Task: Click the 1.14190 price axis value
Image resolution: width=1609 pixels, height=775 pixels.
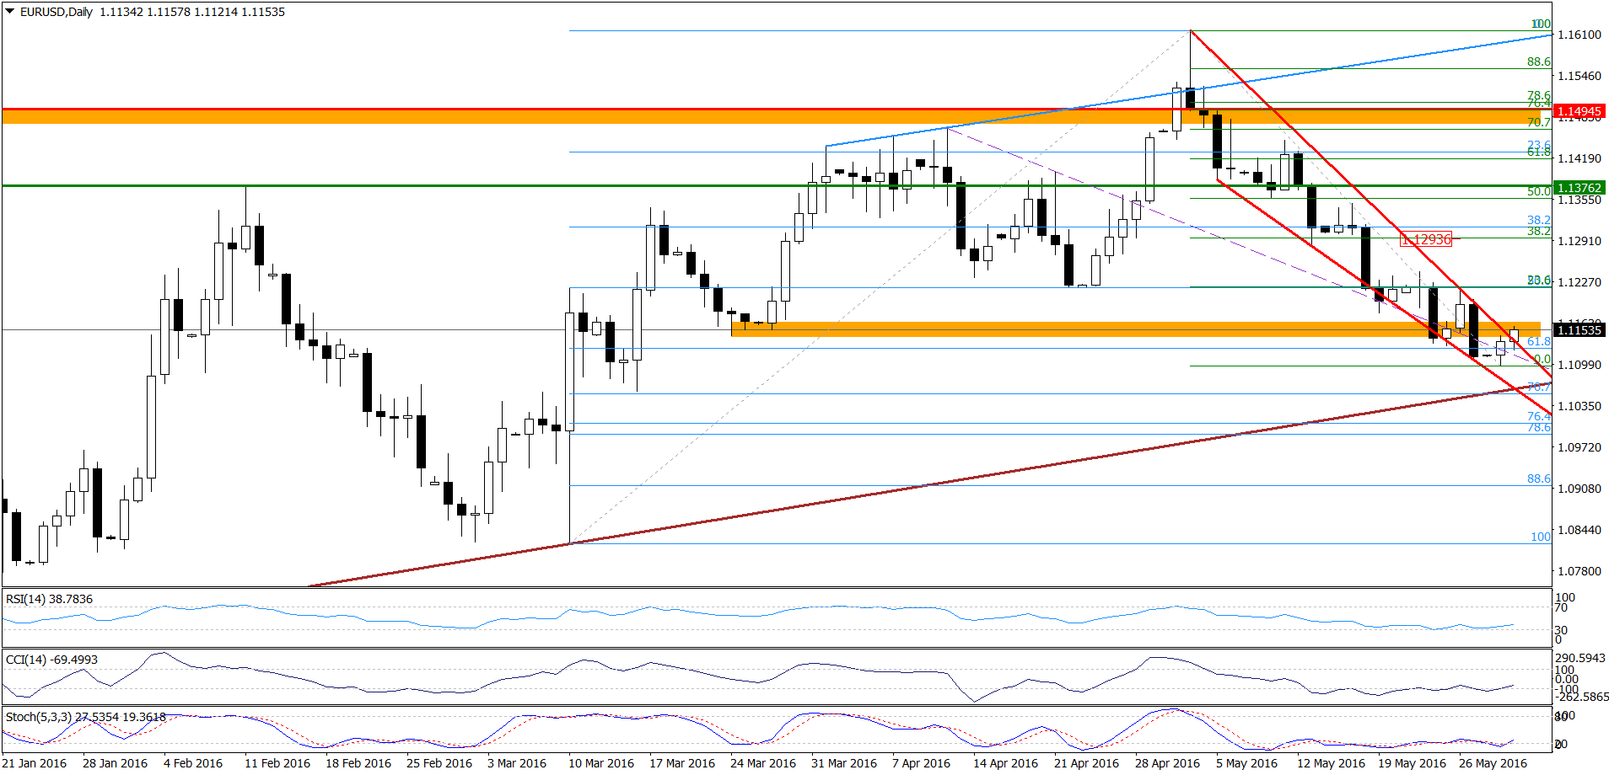Action: [1579, 158]
